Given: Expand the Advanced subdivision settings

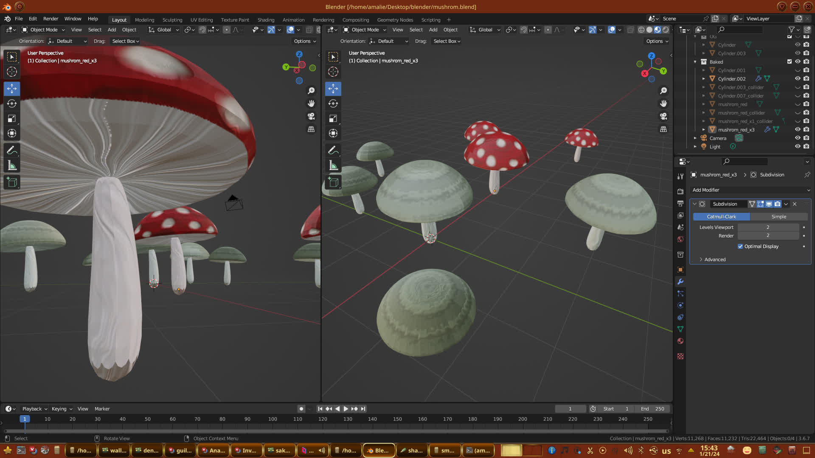Looking at the screenshot, I should [715, 260].
